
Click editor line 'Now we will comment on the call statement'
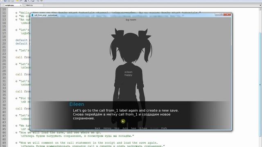pos(86,143)
